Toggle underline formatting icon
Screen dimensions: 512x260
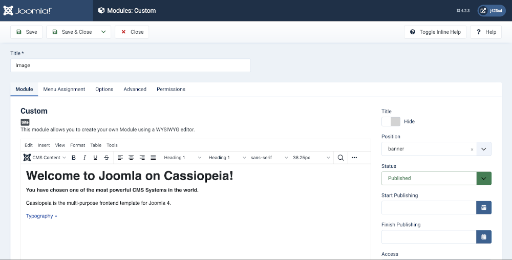tap(95, 158)
